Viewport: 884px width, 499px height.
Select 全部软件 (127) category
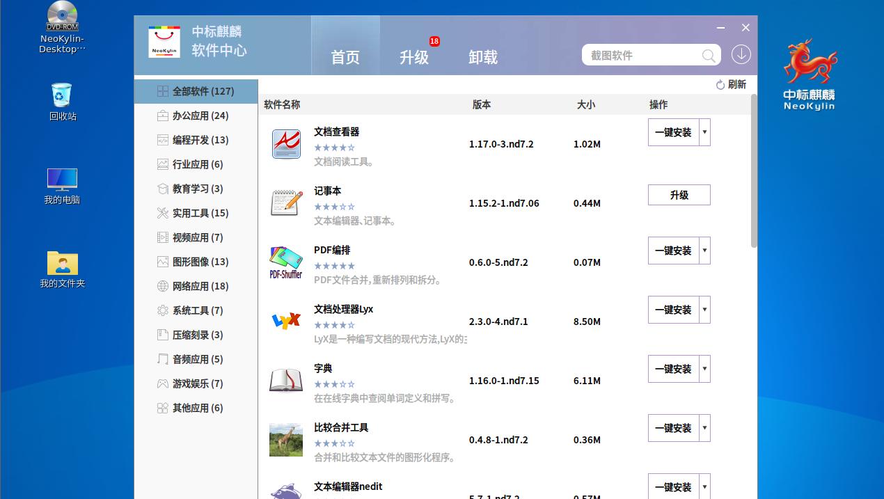[x=196, y=91]
